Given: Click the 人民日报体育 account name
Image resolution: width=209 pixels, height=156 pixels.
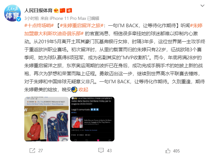Looking at the screenshot, I should [x=38, y=11].
